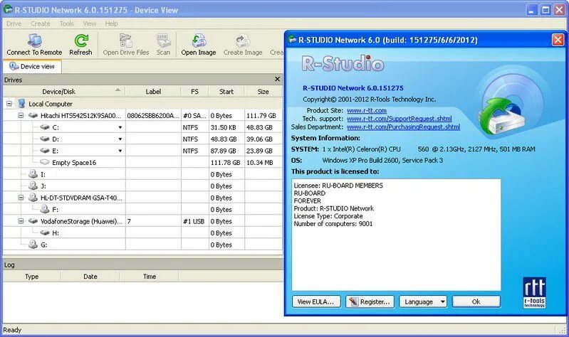This screenshot has width=569, height=337.
Task: Select the C: partition icon
Action: point(45,127)
